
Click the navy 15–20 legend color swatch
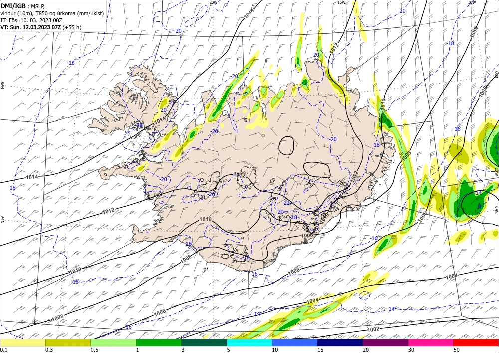[x=340, y=342]
